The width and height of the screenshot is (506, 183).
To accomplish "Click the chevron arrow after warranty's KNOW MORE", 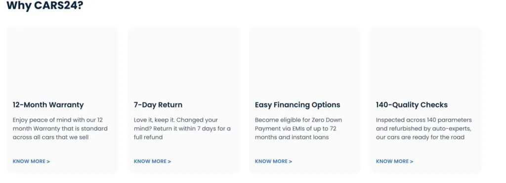I will 48,161.
